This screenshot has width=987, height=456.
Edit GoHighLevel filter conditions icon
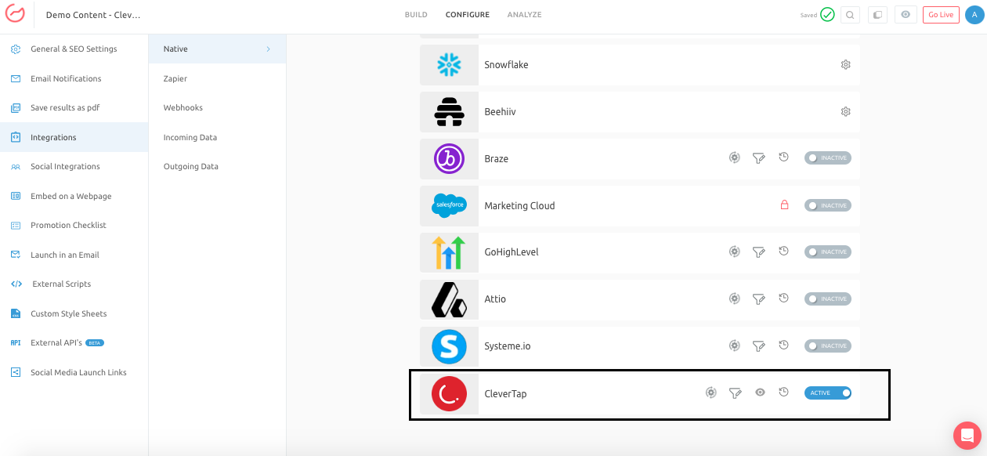tap(758, 252)
